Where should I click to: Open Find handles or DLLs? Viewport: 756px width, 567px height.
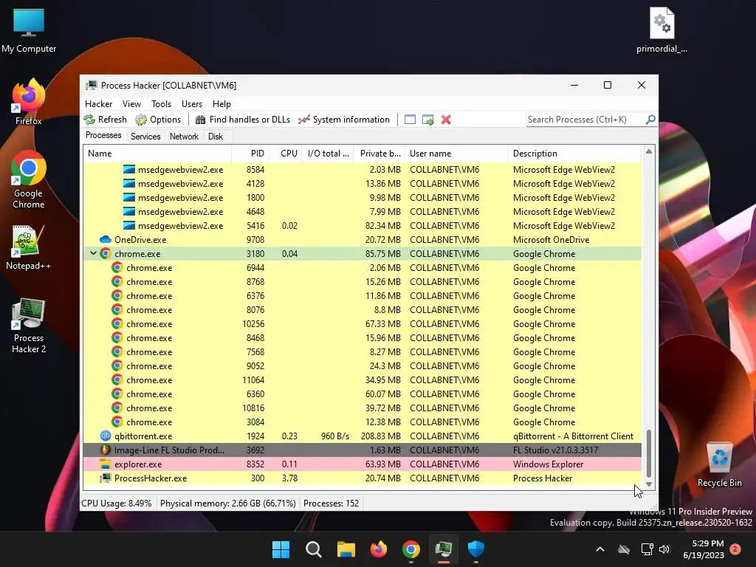(x=243, y=120)
